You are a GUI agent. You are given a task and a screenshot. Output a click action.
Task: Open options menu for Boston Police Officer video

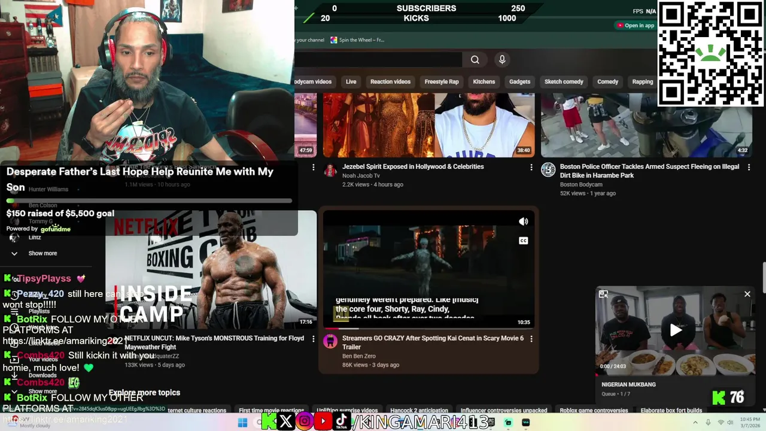click(749, 168)
